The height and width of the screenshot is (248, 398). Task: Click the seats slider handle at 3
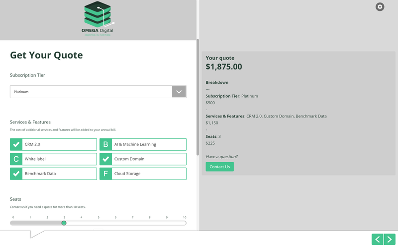point(64,223)
